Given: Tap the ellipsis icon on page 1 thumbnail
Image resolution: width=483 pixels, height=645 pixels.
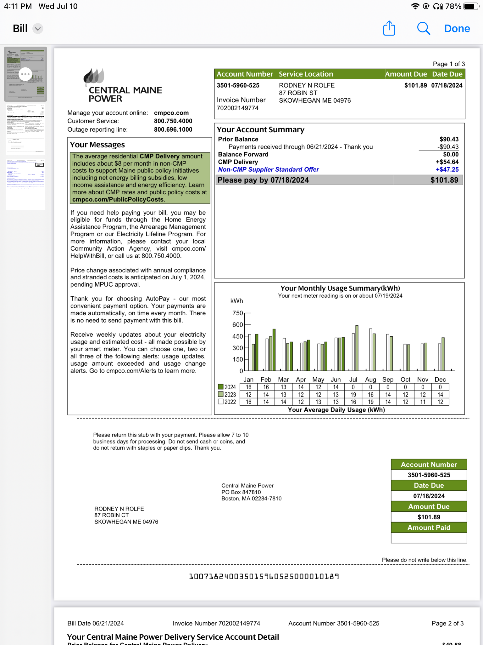Looking at the screenshot, I should click(x=25, y=74).
